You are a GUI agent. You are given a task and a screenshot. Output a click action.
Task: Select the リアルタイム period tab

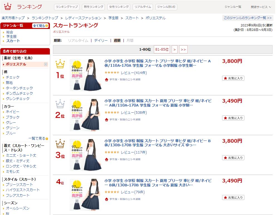78,41
